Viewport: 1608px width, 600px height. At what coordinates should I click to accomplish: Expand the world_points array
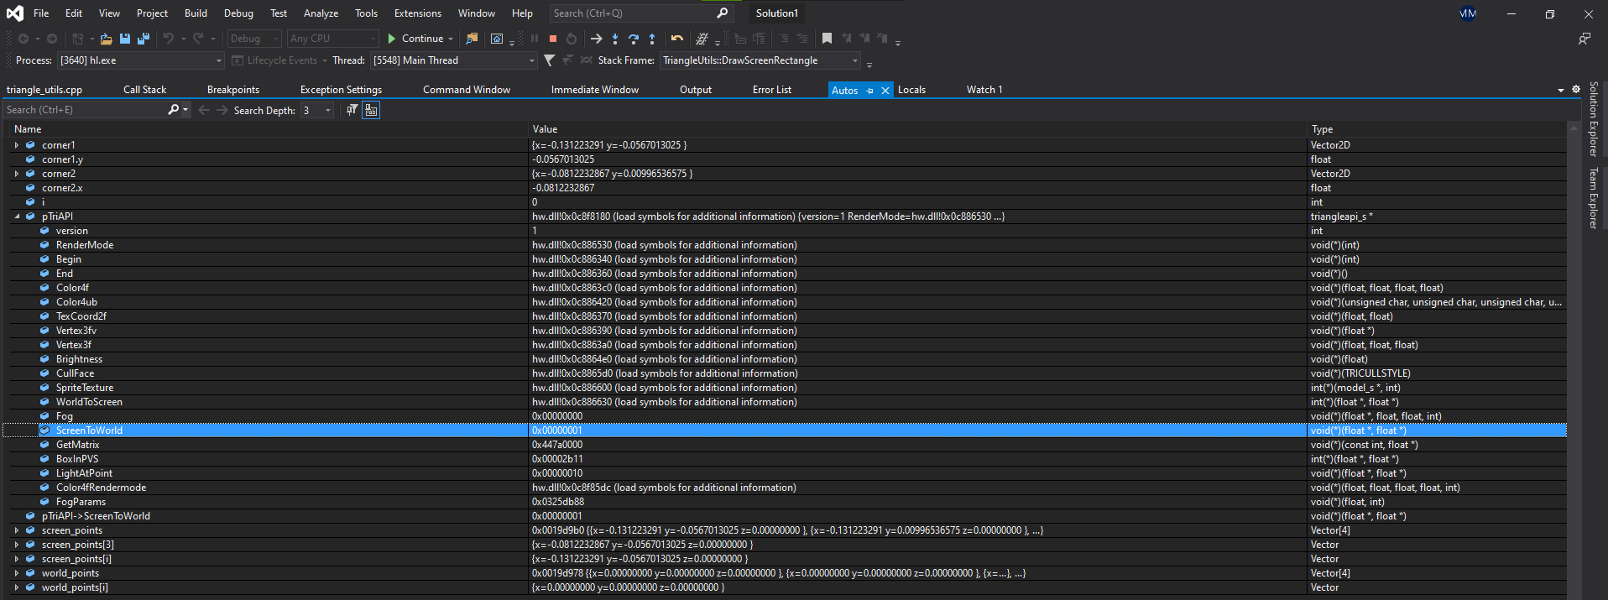(17, 573)
